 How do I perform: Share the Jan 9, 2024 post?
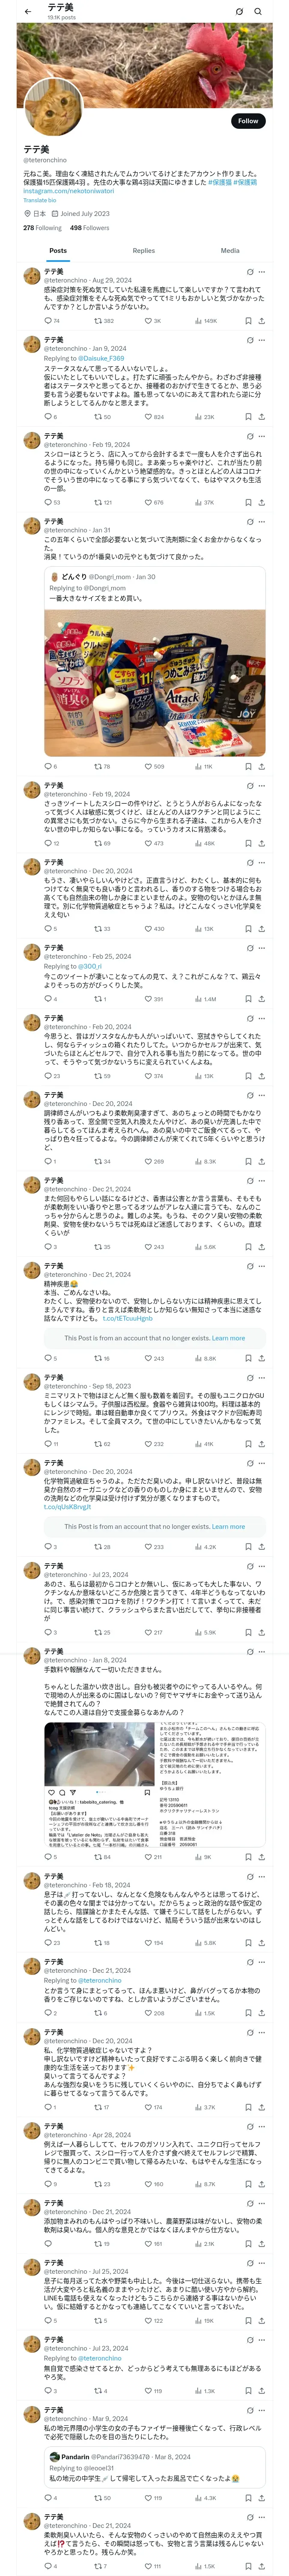pos(262,416)
